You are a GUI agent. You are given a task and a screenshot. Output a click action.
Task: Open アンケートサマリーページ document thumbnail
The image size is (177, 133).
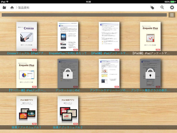click(109, 73)
